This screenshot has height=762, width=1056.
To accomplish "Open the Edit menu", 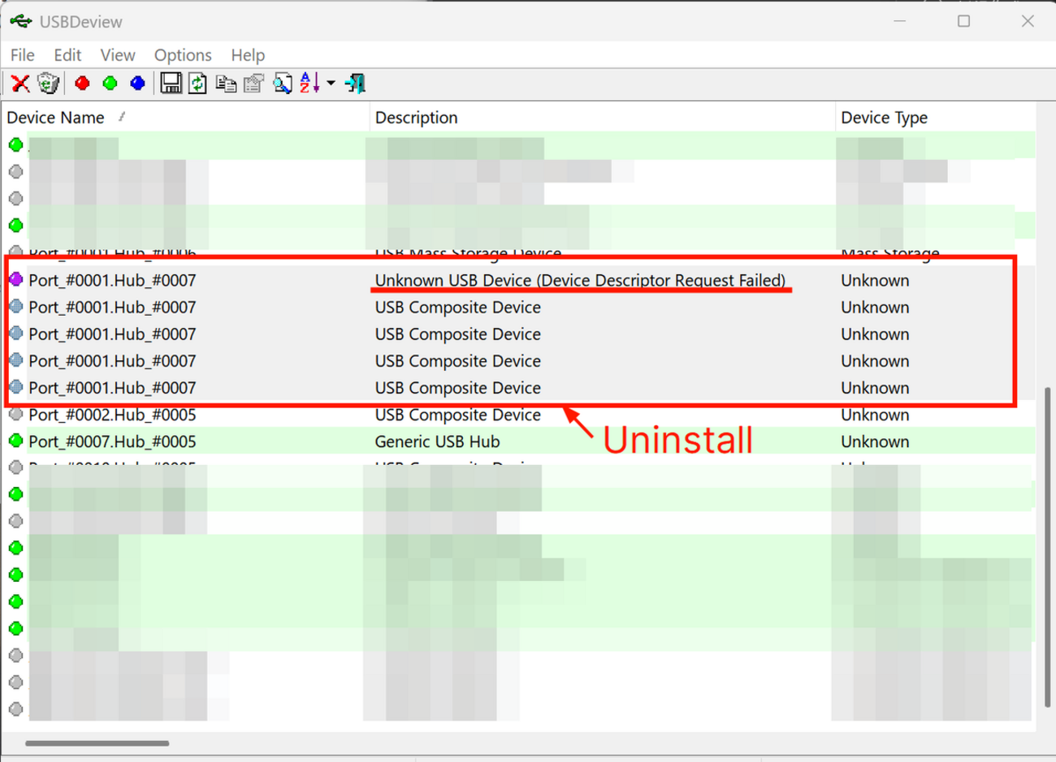I will (67, 55).
